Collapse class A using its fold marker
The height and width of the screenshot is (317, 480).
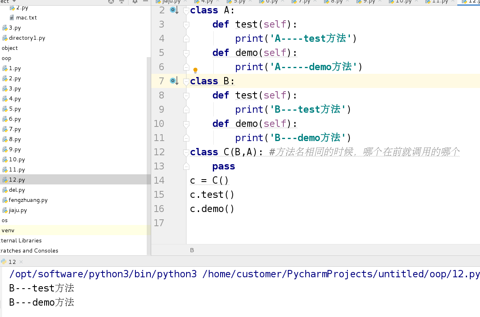pyautogui.click(x=186, y=11)
